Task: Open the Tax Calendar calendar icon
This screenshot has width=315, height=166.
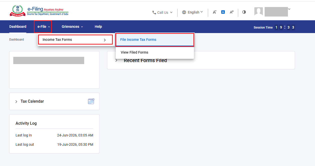Action: tap(91, 101)
